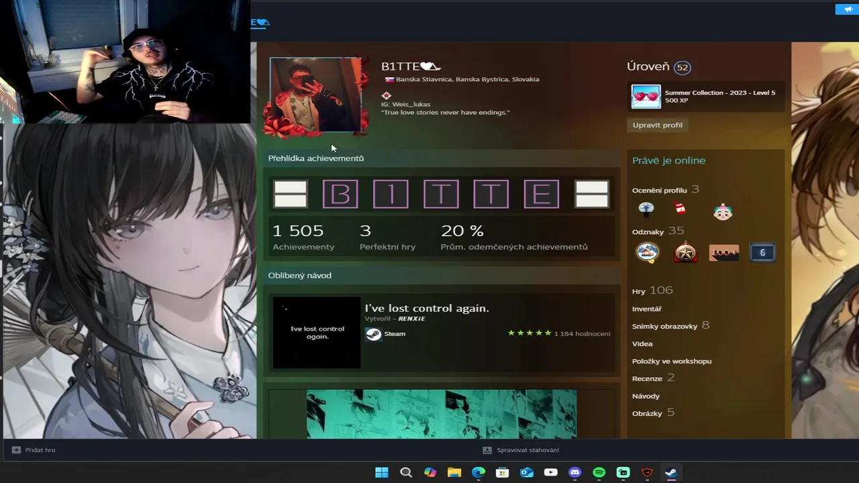Click the Steam logo in favorite guide
859x483 pixels.
tap(373, 334)
